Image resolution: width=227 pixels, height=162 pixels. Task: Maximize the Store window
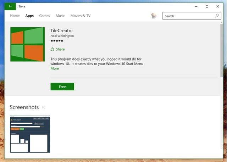207,6
